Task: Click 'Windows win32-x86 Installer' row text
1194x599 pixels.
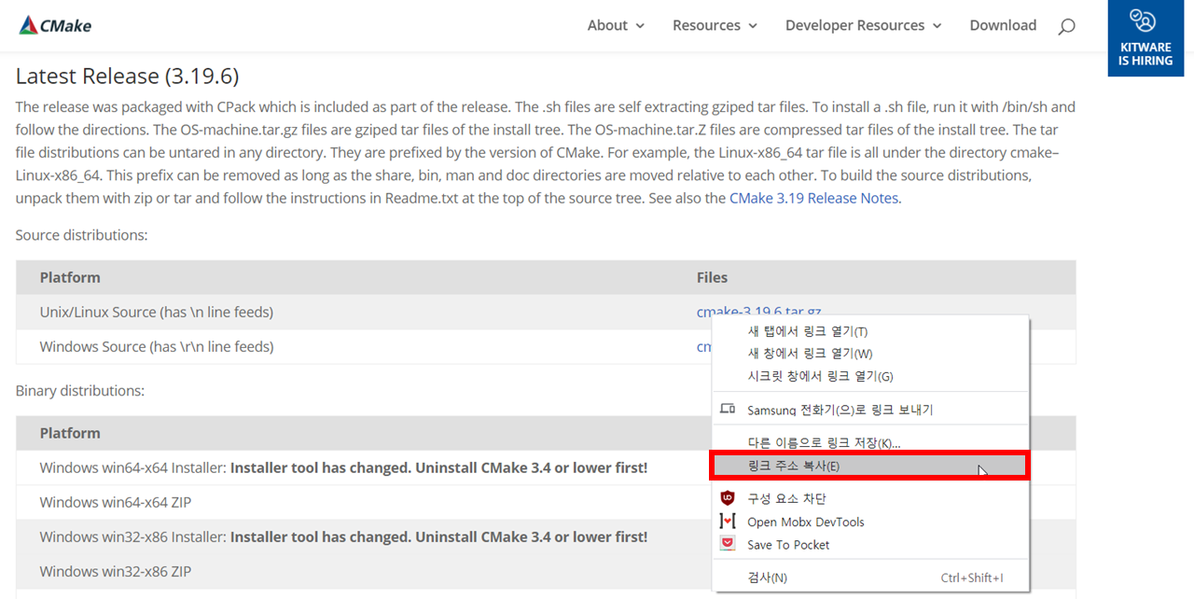Action: 343,536
